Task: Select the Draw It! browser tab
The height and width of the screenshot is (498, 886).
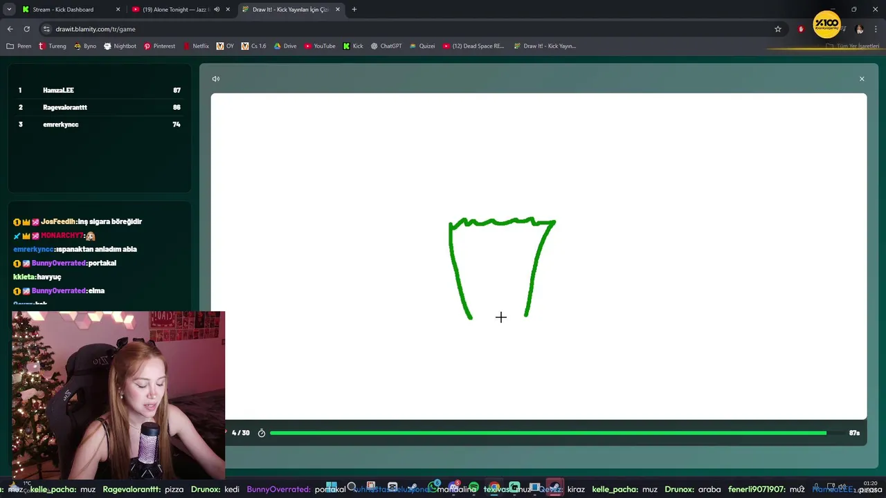Action: (x=290, y=10)
